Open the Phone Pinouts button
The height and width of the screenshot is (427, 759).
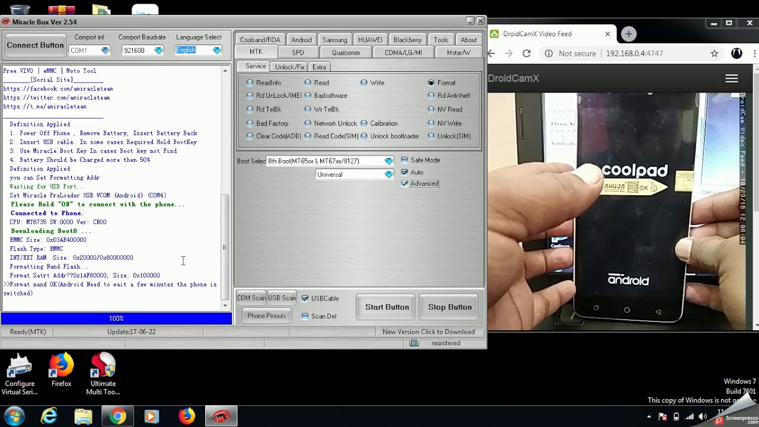click(266, 316)
